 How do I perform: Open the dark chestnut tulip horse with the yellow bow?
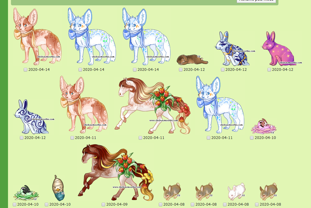116,172
